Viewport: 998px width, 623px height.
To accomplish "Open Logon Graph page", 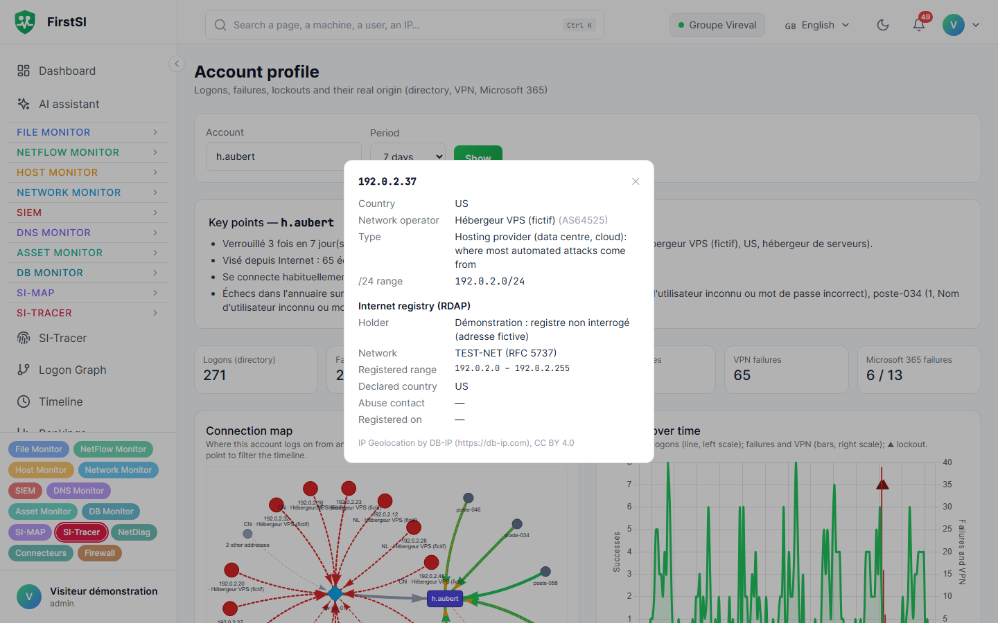I will 72,370.
